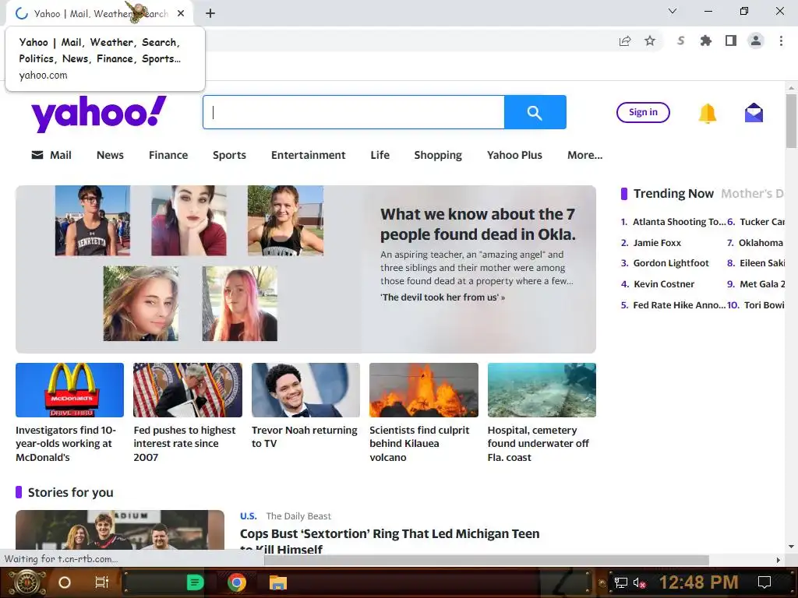Open the Action Center notification icon
The image size is (798, 598).
764,582
